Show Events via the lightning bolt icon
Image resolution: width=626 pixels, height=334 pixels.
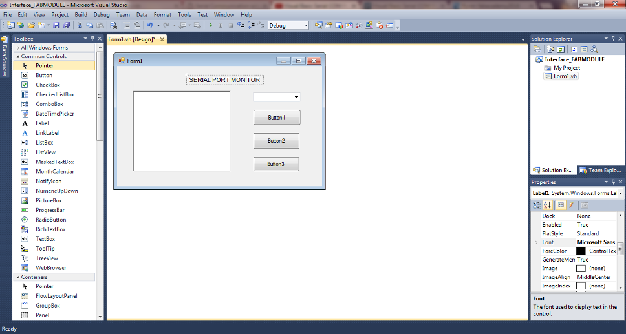pos(571,205)
